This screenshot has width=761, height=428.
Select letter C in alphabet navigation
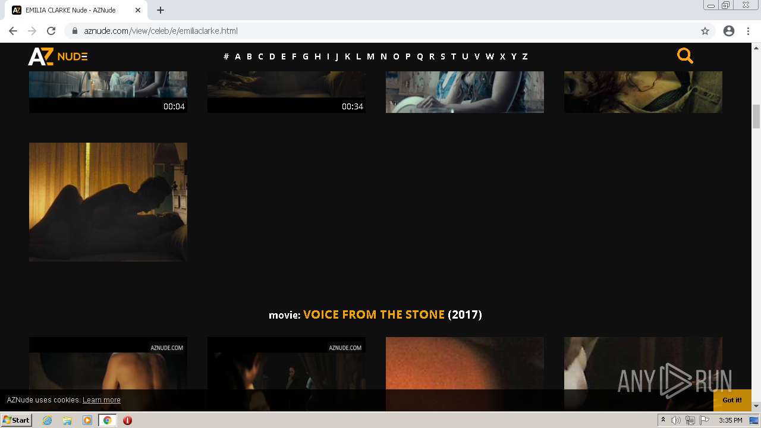pos(260,56)
